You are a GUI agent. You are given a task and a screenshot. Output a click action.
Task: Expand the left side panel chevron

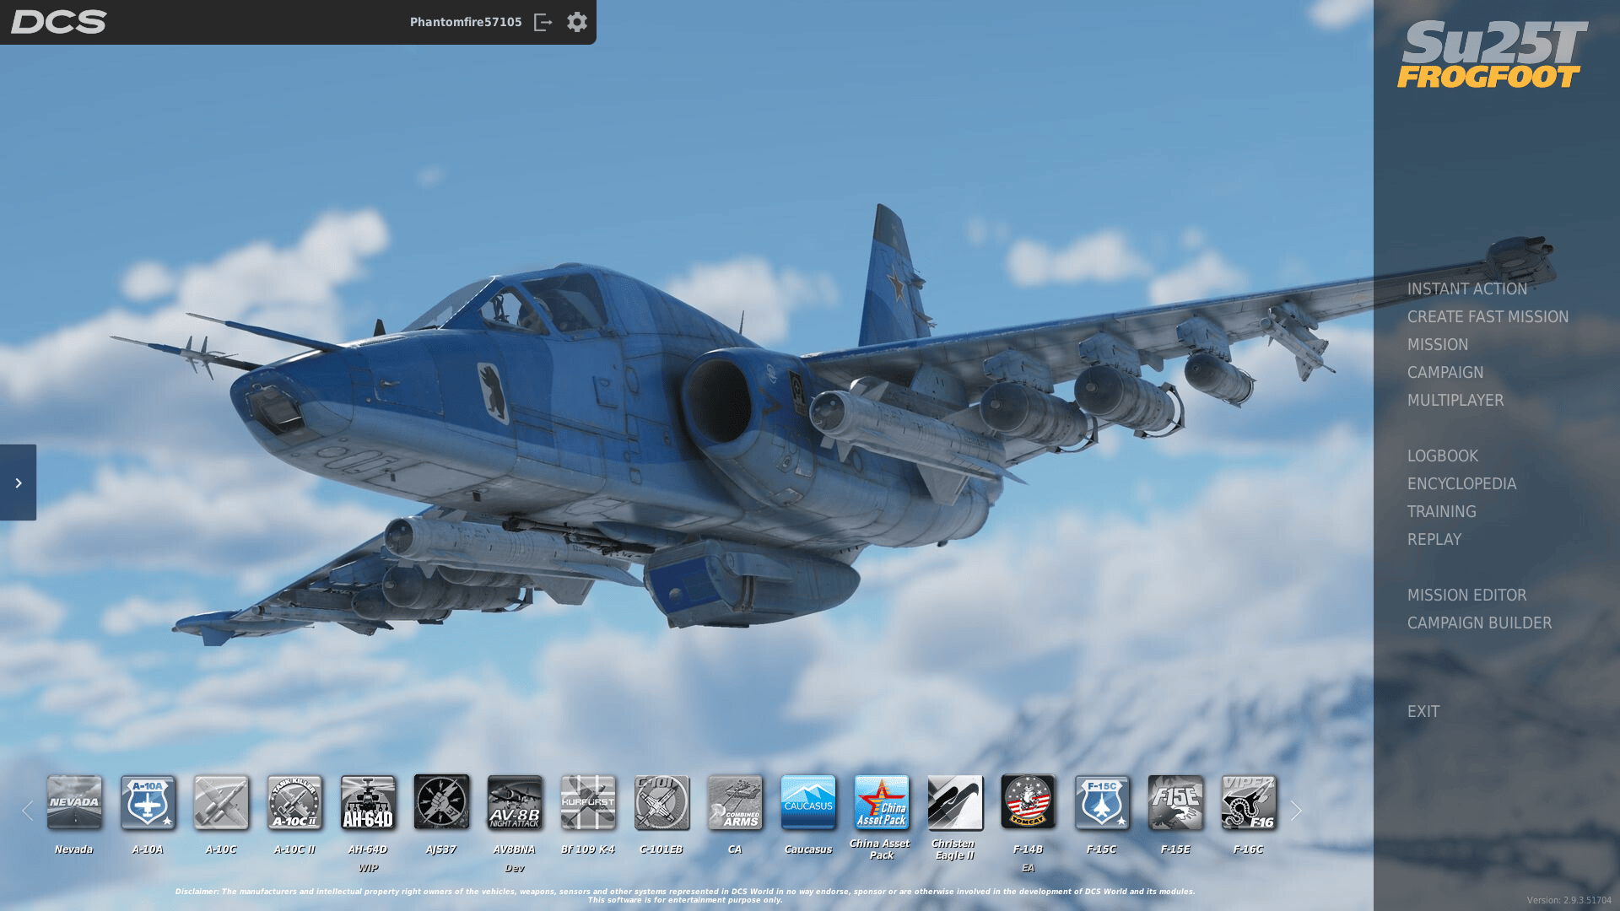point(18,482)
